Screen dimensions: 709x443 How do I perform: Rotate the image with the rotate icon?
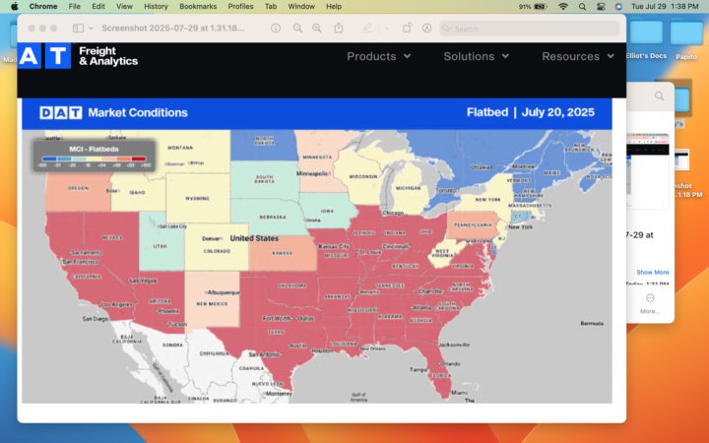coord(407,28)
